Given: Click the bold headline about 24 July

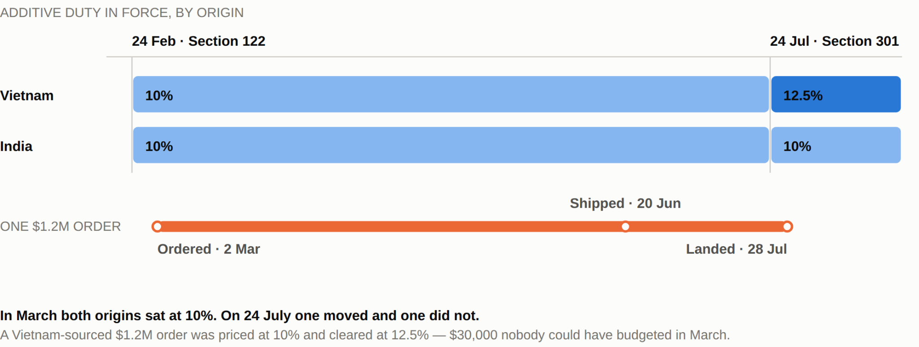Looking at the screenshot, I should tap(240, 316).
